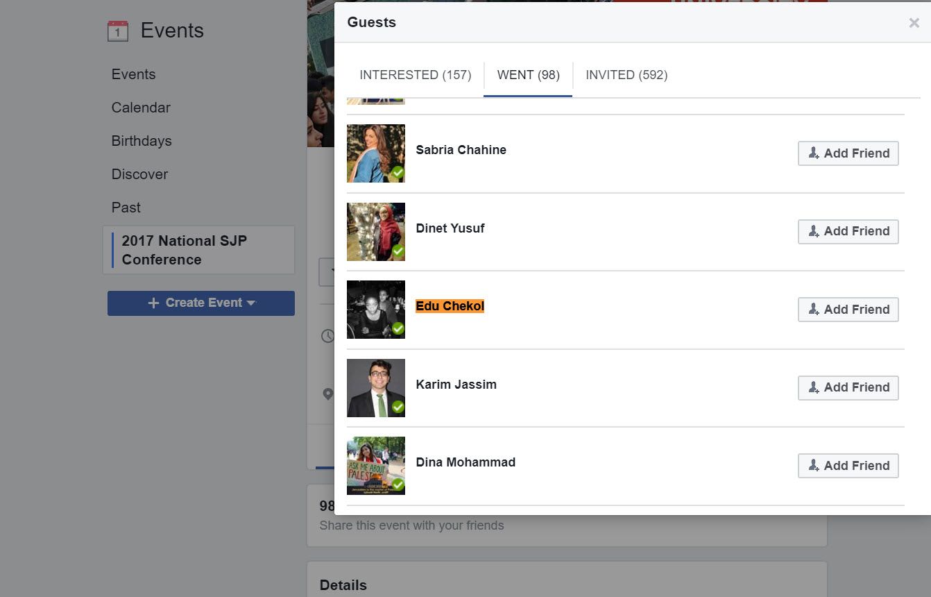The image size is (931, 597).
Task: Open Calendar in the Events sidebar
Action: [141, 108]
